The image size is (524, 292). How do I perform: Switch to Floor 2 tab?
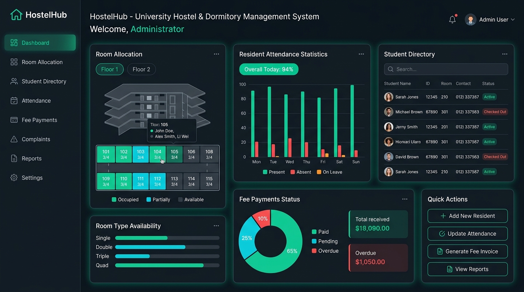(141, 69)
